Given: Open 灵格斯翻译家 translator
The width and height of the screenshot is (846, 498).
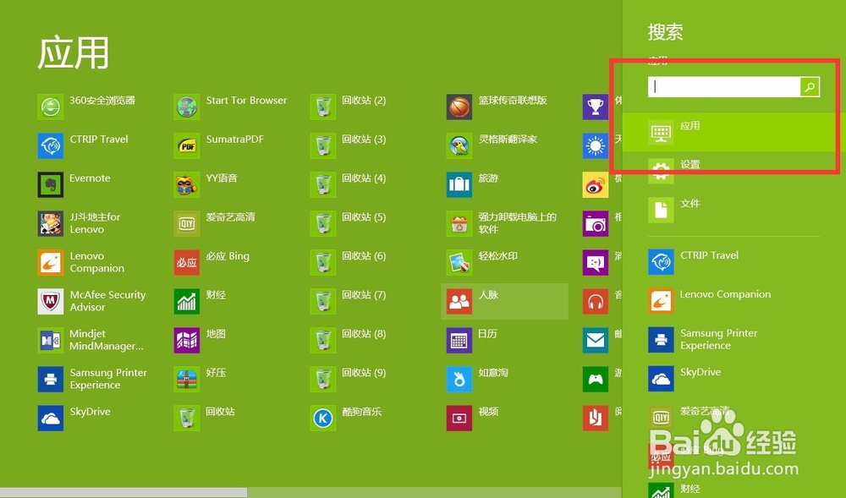Looking at the screenshot, I should click(x=492, y=145).
